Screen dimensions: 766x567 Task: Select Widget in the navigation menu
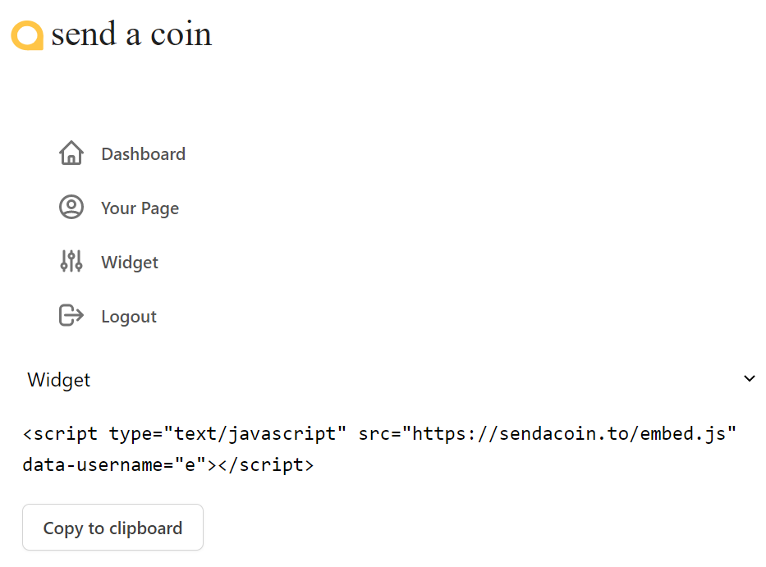pos(129,262)
